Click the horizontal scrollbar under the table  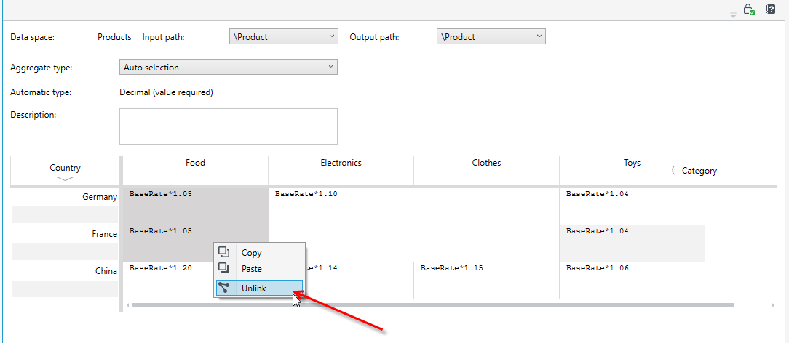tap(433, 304)
